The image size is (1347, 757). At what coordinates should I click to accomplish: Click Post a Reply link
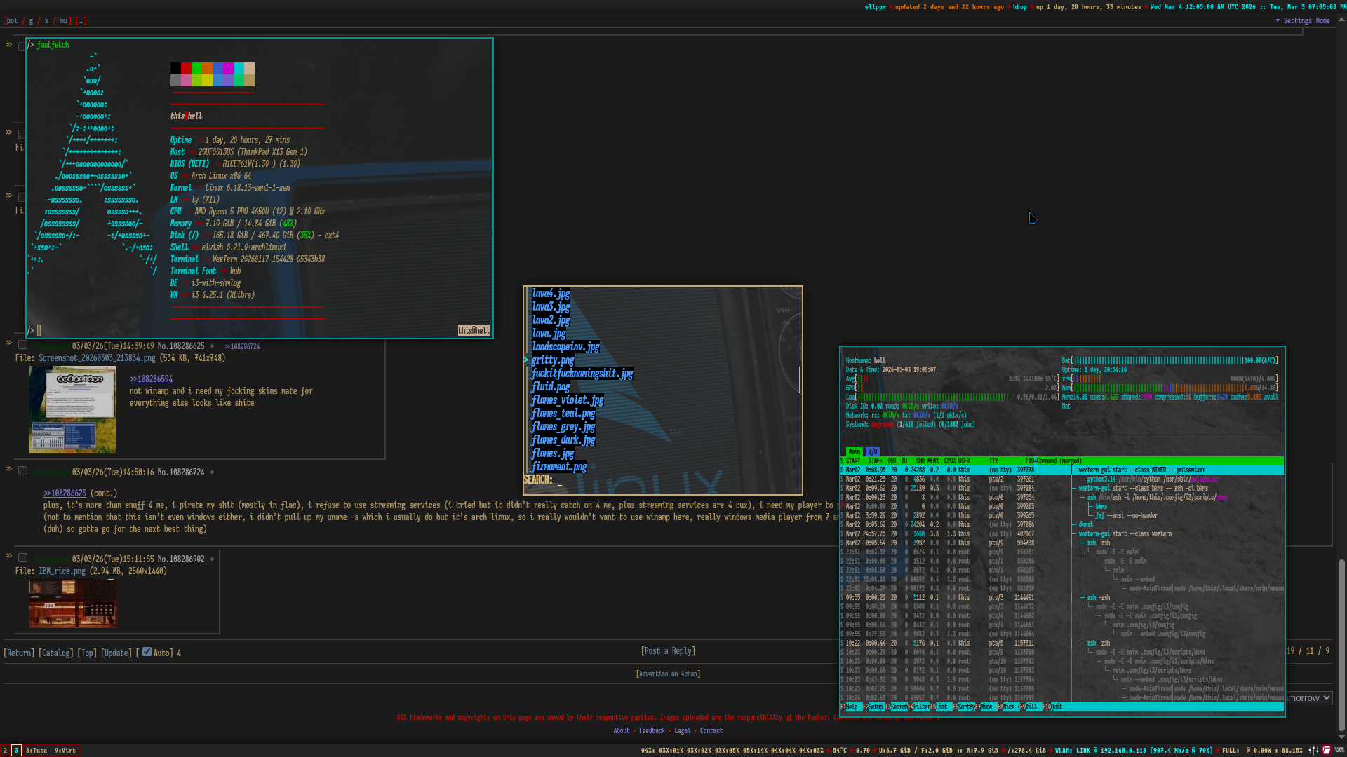[x=668, y=651]
